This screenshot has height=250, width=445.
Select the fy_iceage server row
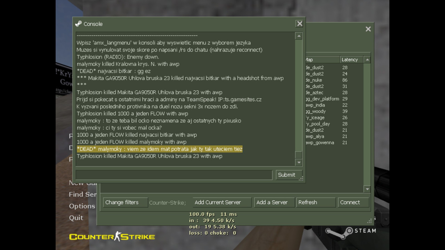click(x=334, y=117)
